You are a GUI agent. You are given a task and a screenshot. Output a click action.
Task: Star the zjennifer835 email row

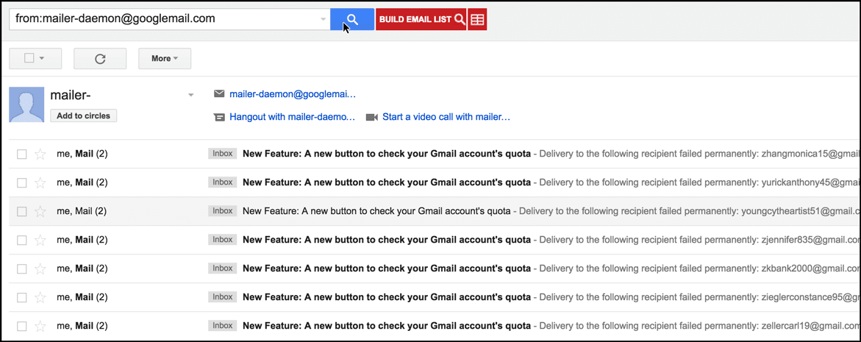click(40, 240)
